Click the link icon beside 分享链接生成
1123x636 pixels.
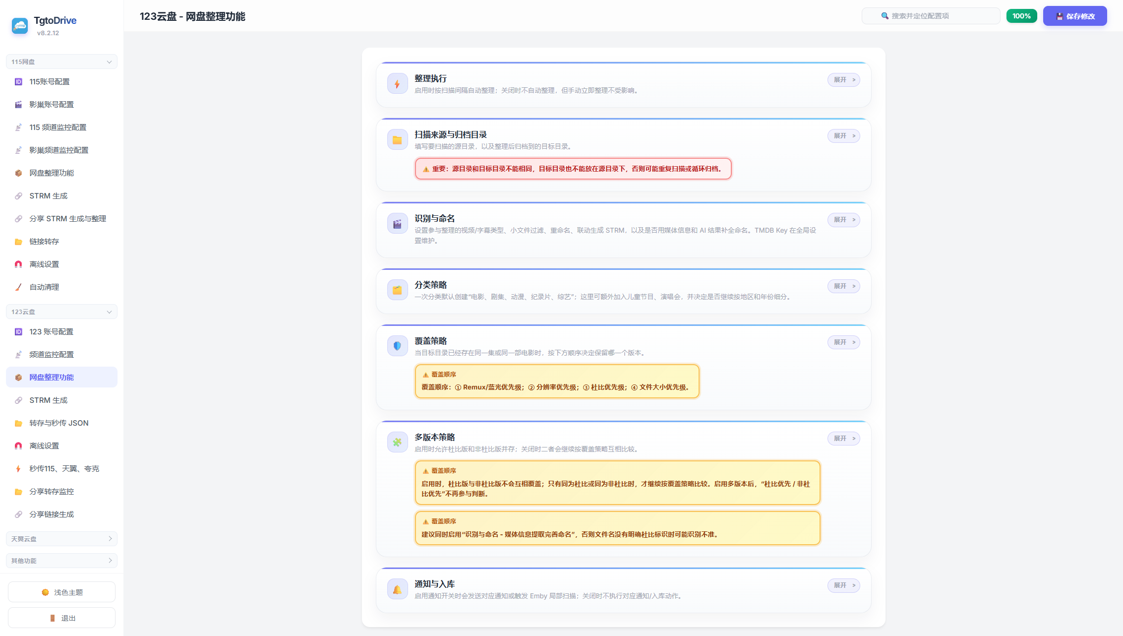[18, 514]
